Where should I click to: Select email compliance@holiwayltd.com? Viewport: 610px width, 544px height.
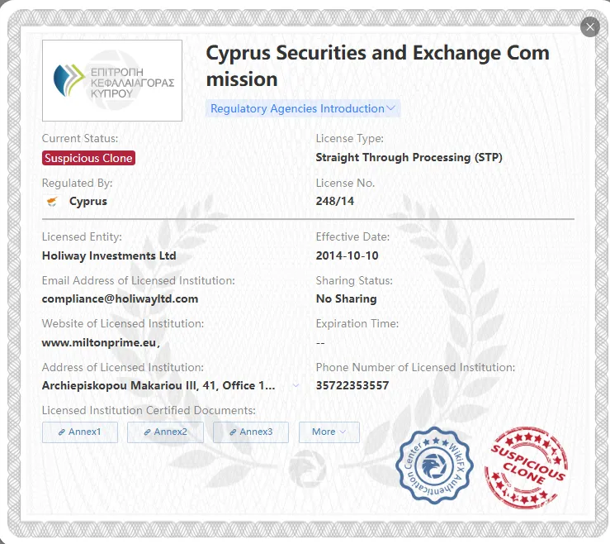tap(121, 299)
